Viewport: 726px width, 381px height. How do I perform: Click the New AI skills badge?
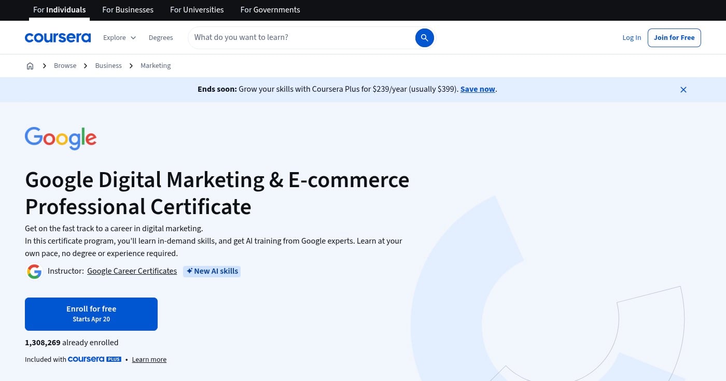(x=212, y=271)
